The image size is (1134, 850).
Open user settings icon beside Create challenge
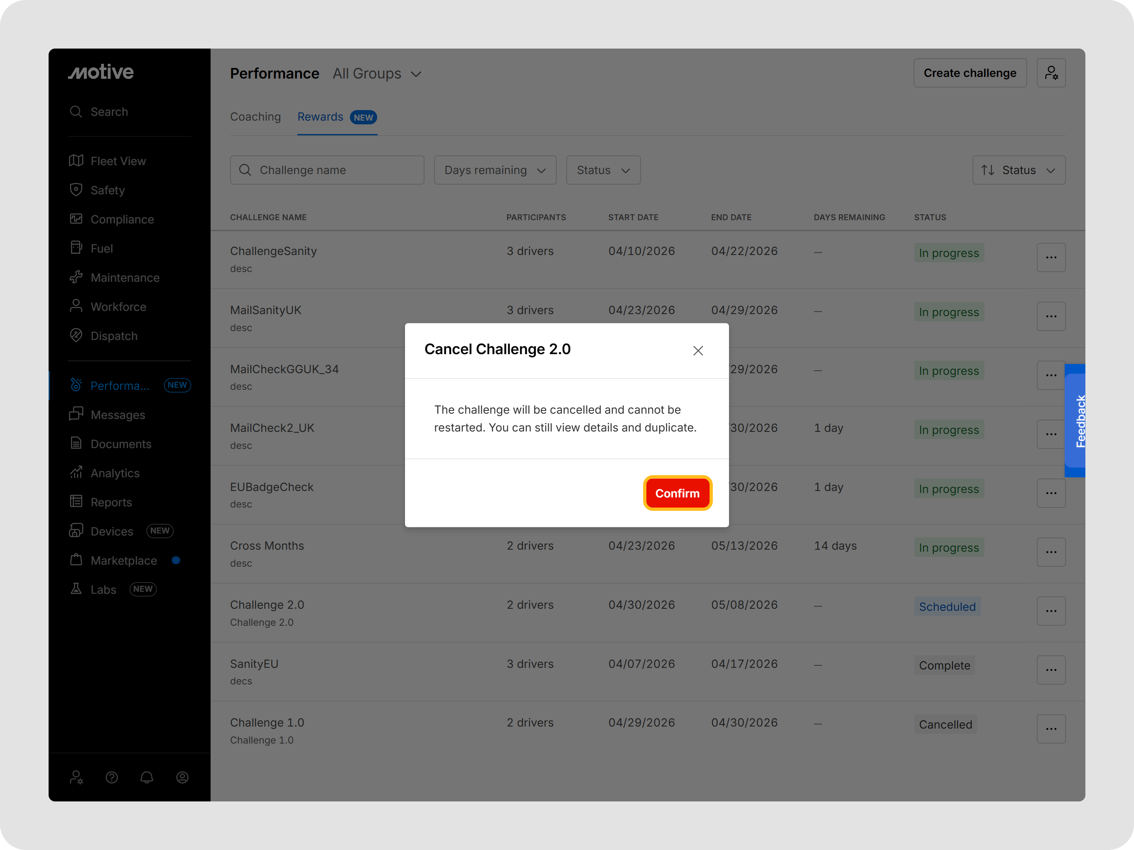click(1051, 73)
